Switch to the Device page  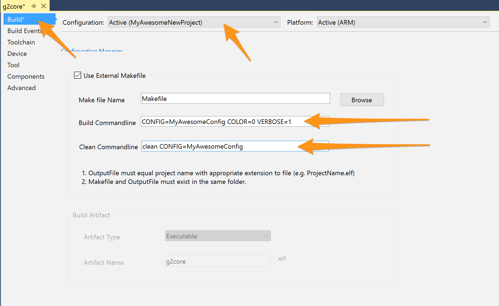pyautogui.click(x=17, y=54)
